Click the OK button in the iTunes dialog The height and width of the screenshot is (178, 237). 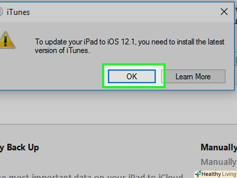coord(132,76)
